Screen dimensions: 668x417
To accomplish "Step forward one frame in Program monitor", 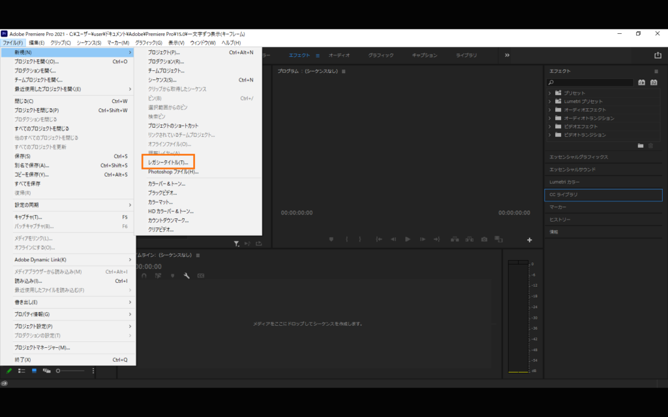I will (423, 239).
